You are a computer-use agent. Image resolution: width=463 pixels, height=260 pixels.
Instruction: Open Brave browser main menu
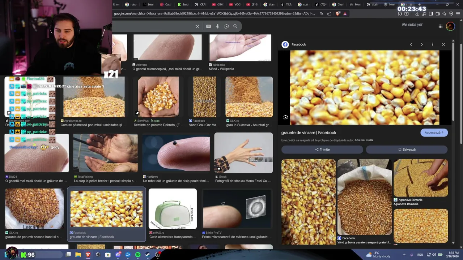458,14
